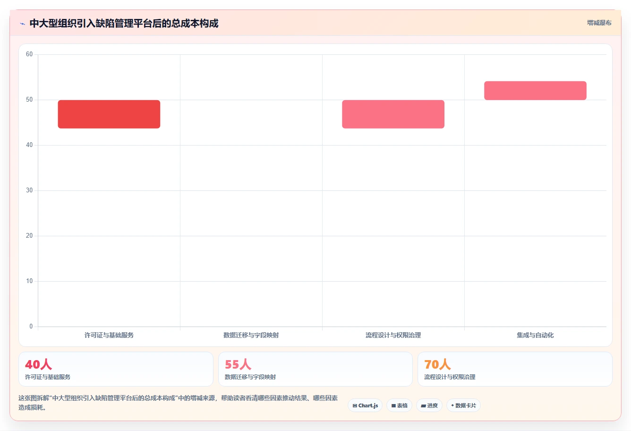
Task: Click the 增减瀑布 label in the header
Action: (x=599, y=23)
